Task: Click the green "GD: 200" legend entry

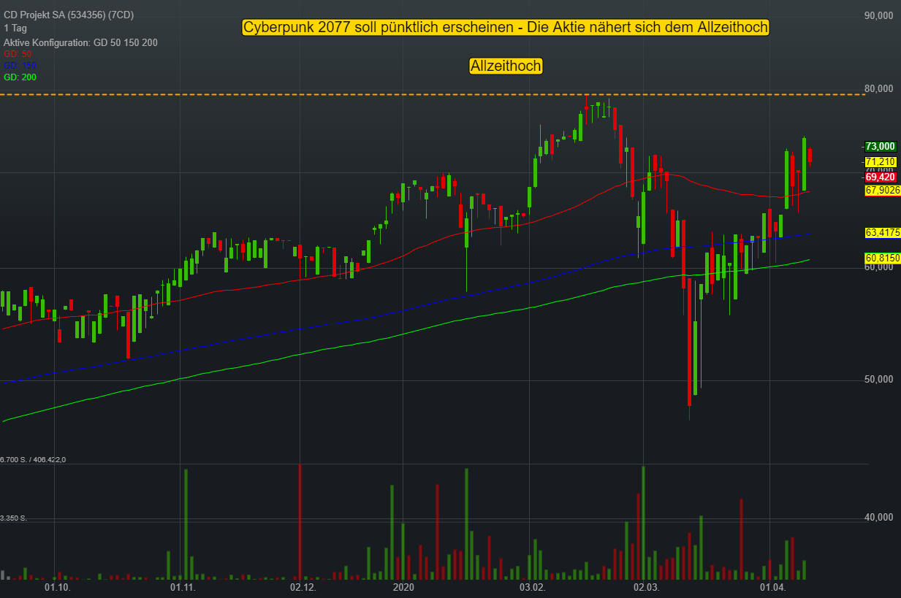Action: [20, 77]
